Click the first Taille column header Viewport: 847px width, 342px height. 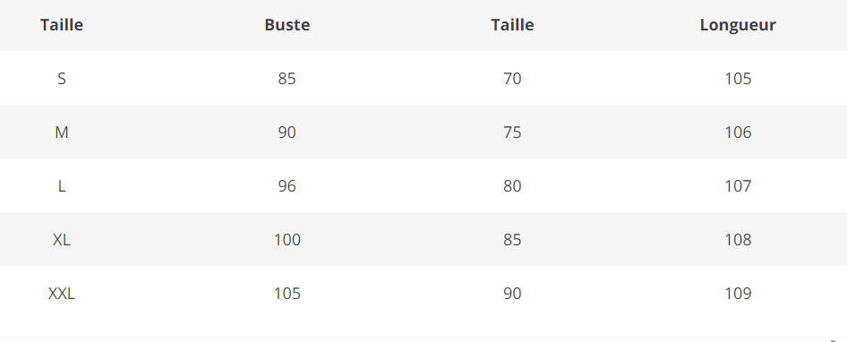coord(62,25)
